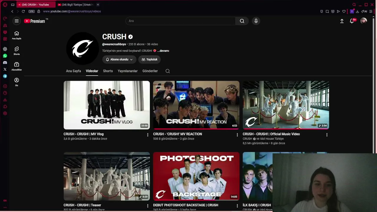Play the MV REACTION video thumbnail
This screenshot has height=212, width=377.
(x=196, y=105)
